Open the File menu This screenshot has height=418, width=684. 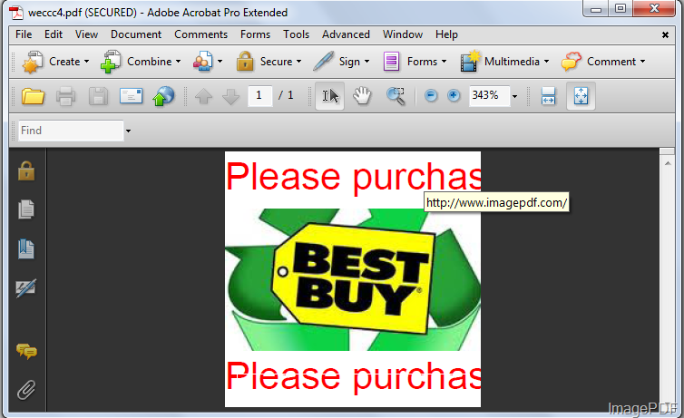coord(24,34)
